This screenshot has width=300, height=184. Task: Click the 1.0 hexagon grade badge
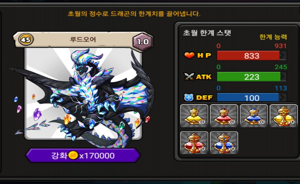point(143,42)
